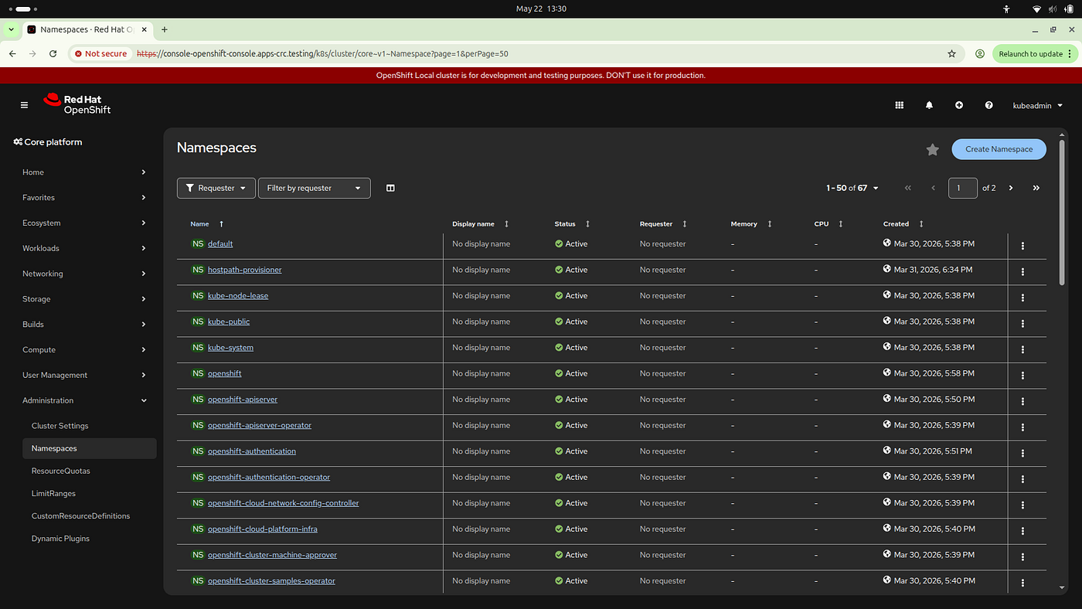Click the Not secure site badge
Viewport: 1082px width, 609px height.
click(100, 54)
